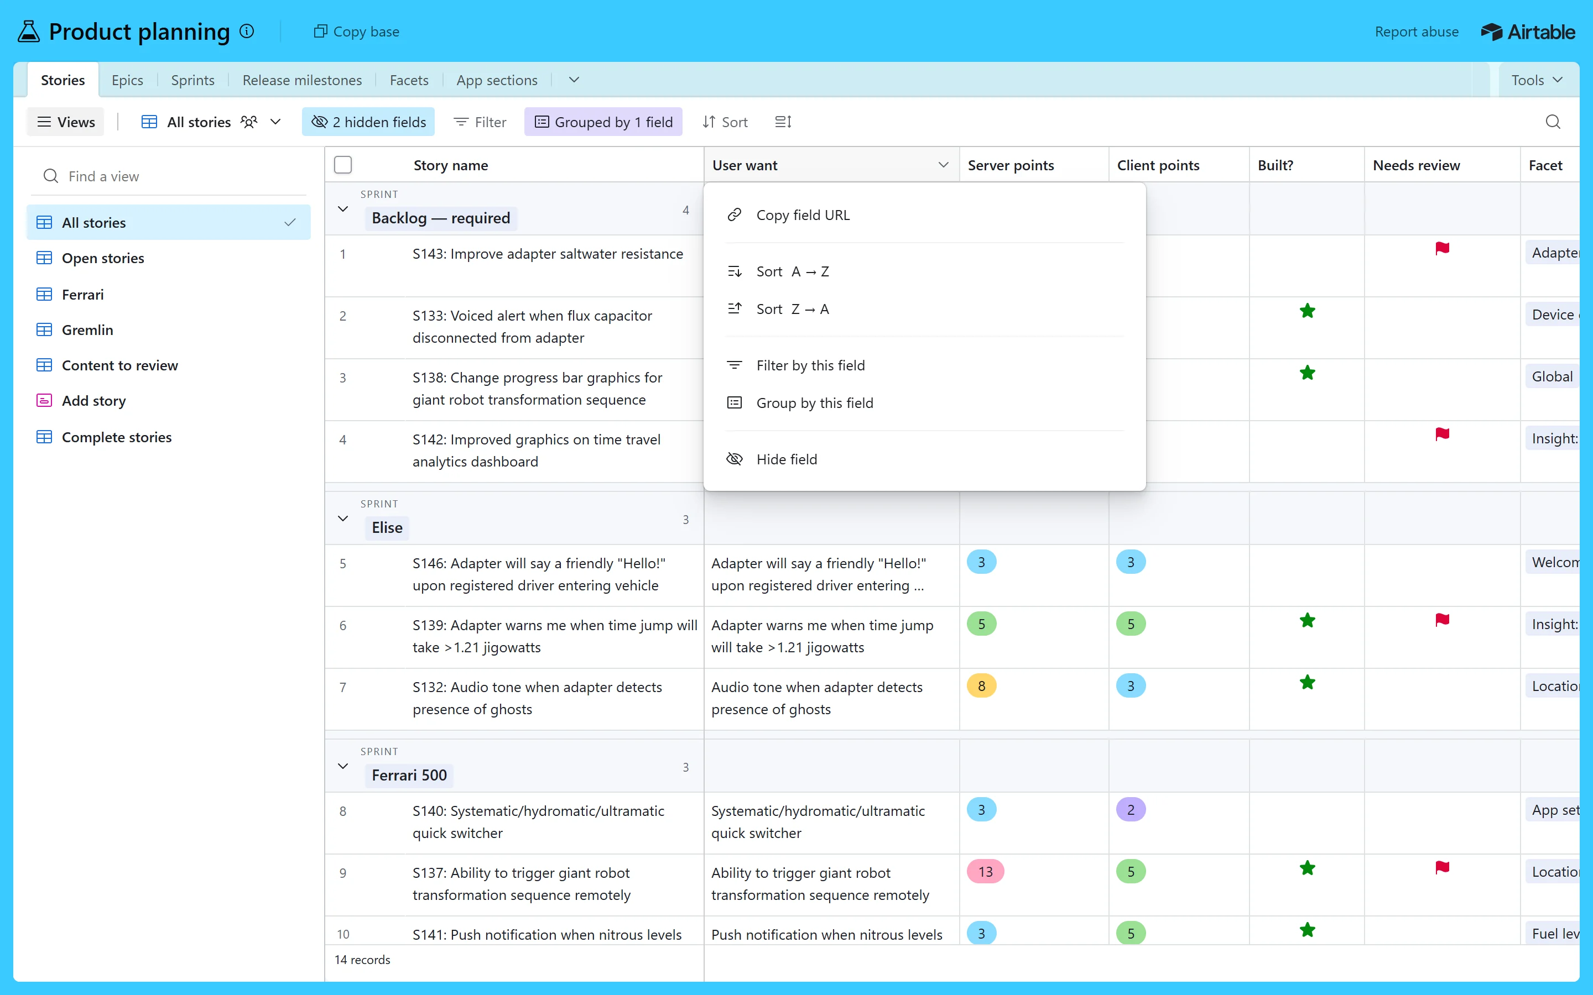Click the Airtable logo
This screenshot has height=995, width=1593.
point(1528,32)
